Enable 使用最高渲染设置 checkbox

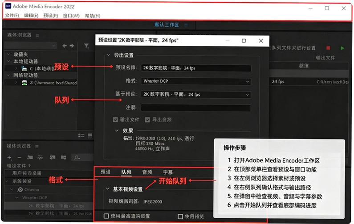click(106, 216)
